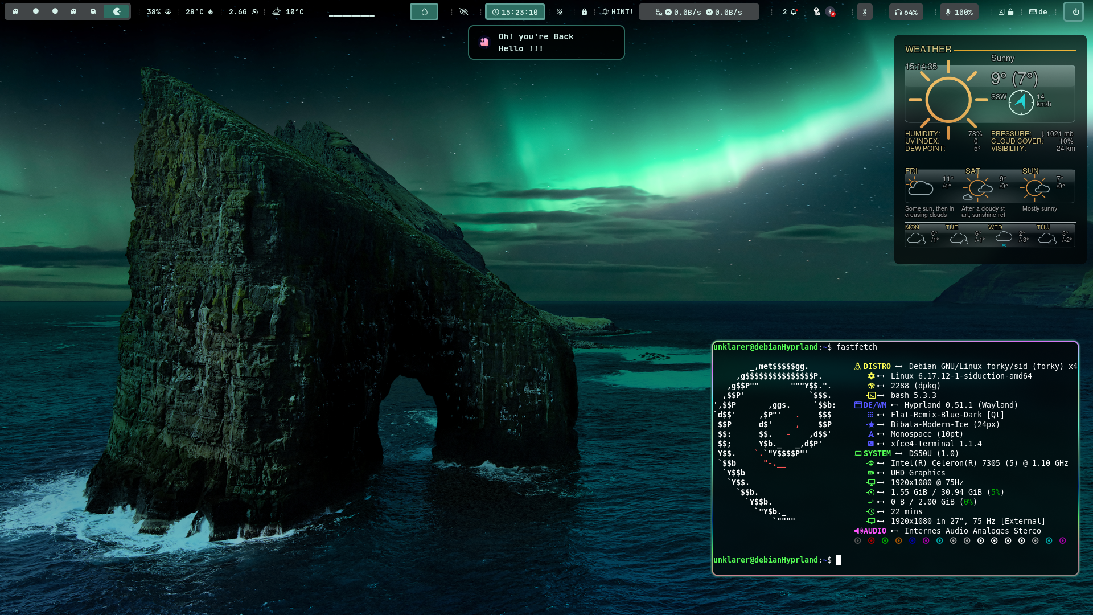This screenshot has width=1093, height=615.
Task: Click the water drop icon in the bar
Action: point(424,12)
